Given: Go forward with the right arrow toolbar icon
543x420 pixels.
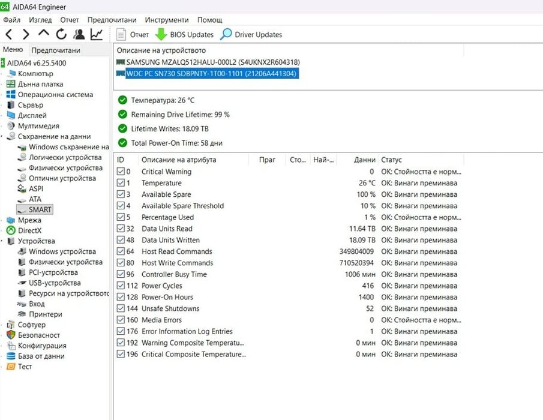Looking at the screenshot, I should pos(26,34).
